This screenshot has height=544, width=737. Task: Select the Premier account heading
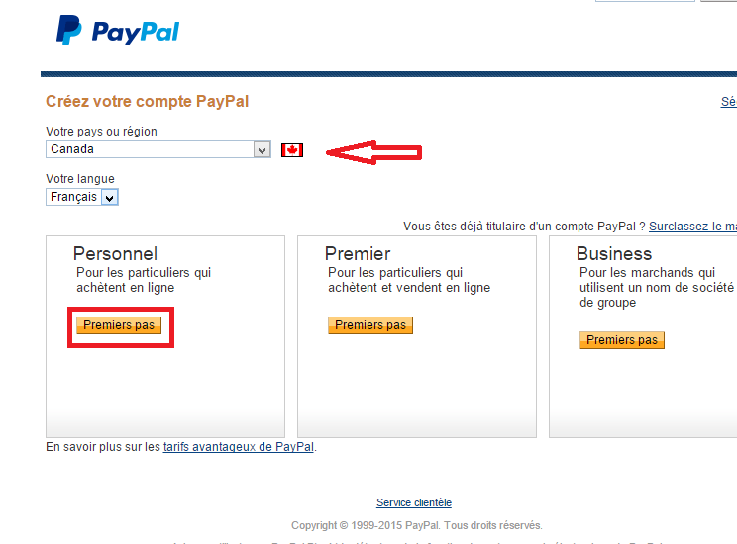[358, 254]
